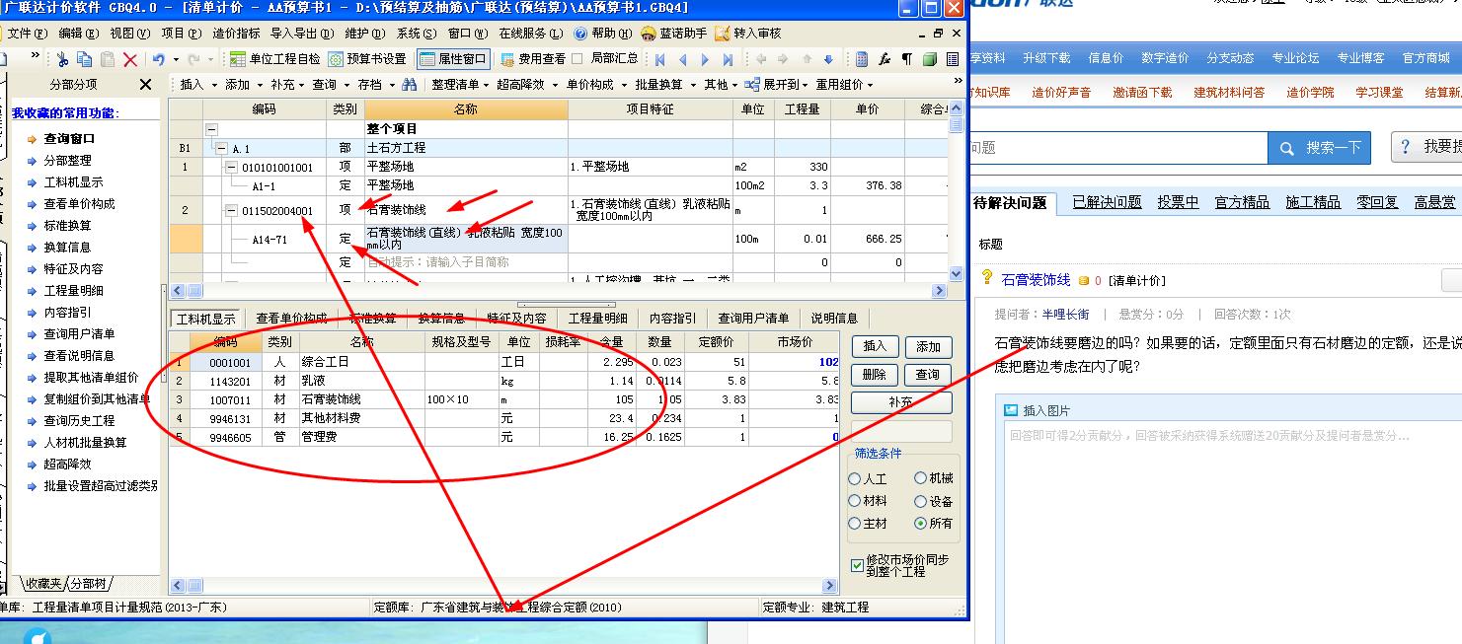Screen dimensions: 1462x644
Task: Click the binoculars find icon
Action: pyautogui.click(x=411, y=85)
